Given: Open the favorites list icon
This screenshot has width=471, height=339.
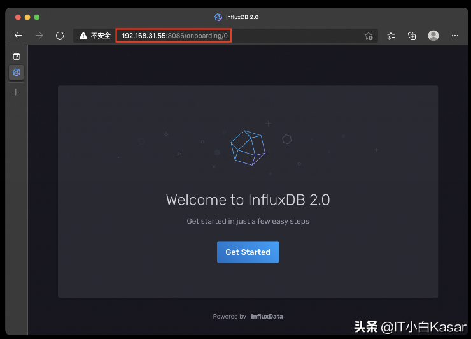Looking at the screenshot, I should point(391,36).
